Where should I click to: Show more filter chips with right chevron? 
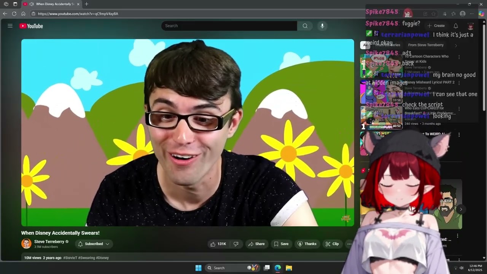pos(456,45)
